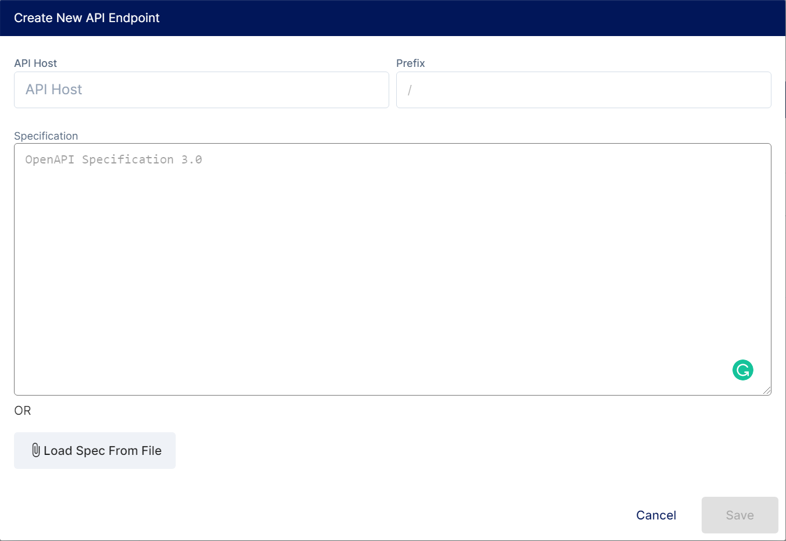Viewport: 786px width, 541px height.
Task: Focus the Prefix input field
Action: coord(584,90)
